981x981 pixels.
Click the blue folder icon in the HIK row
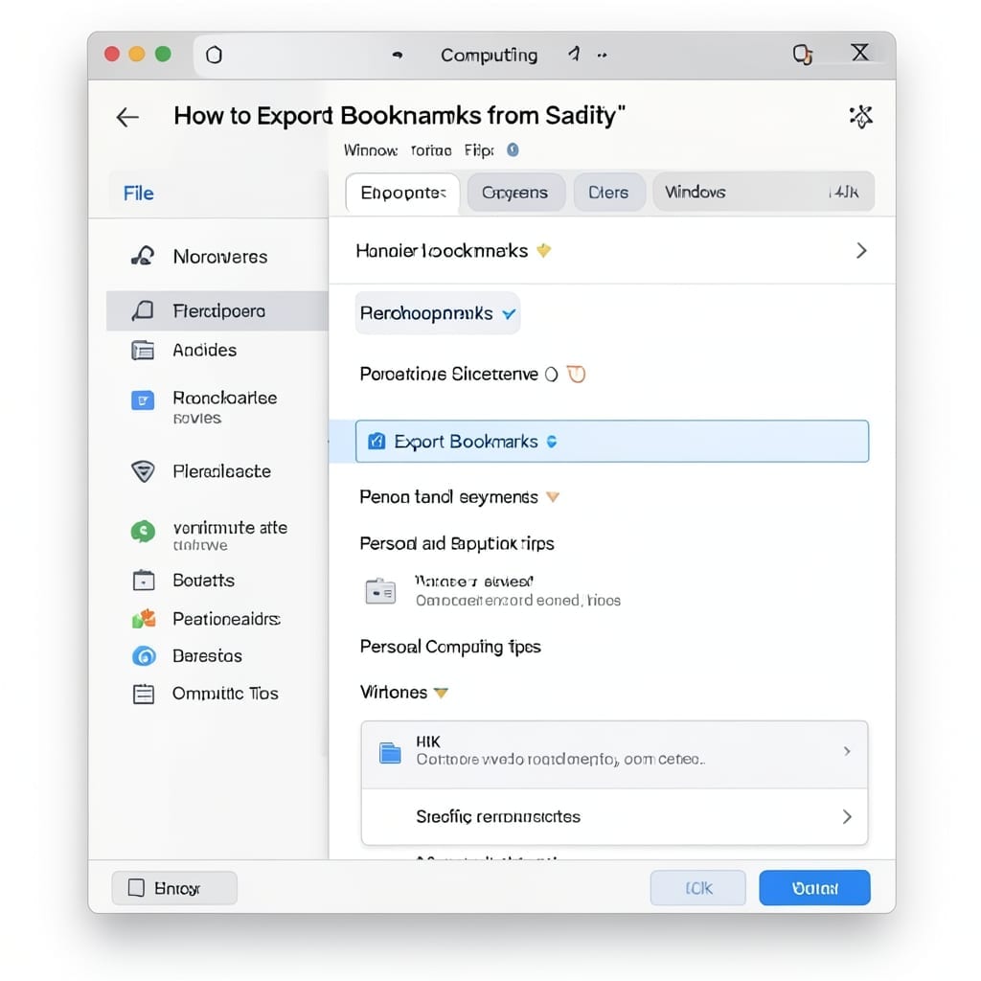click(391, 753)
